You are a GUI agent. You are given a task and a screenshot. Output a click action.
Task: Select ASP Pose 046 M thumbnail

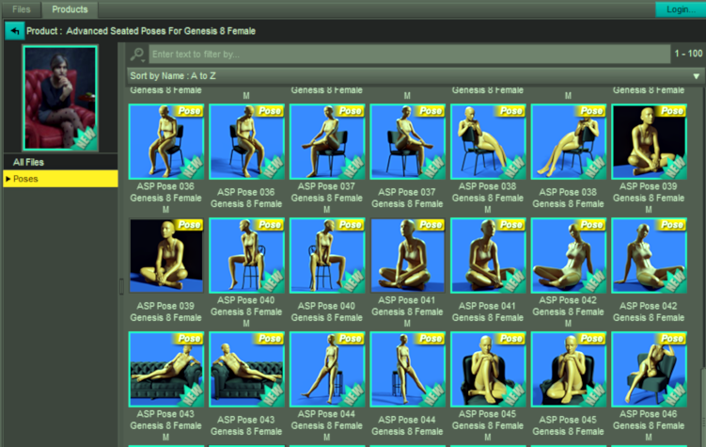pyautogui.click(x=649, y=370)
